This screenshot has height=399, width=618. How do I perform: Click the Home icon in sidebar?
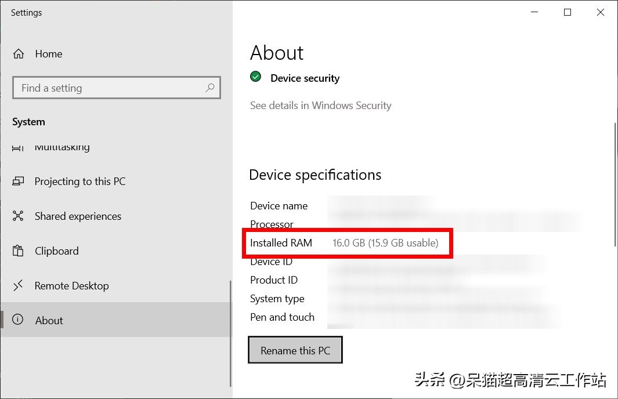[19, 54]
